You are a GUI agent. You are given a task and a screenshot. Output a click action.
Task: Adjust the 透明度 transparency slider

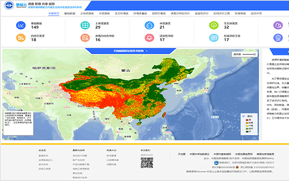coord(249,54)
